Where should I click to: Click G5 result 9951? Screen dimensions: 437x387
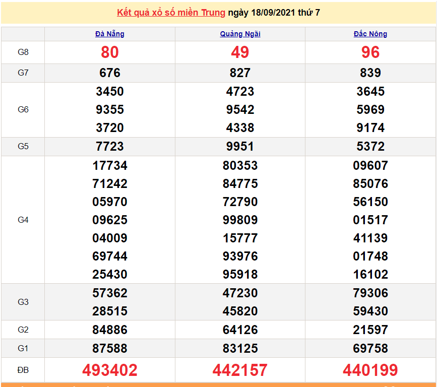coord(240,146)
